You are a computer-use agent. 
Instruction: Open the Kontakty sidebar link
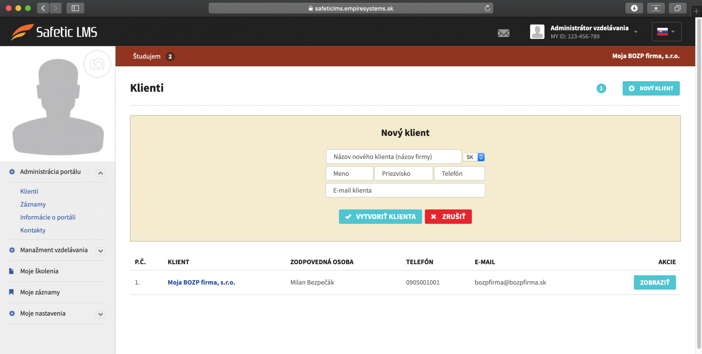click(33, 230)
